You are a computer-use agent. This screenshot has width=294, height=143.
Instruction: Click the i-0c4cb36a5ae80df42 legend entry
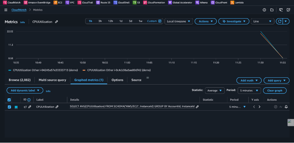(x=117, y=70)
